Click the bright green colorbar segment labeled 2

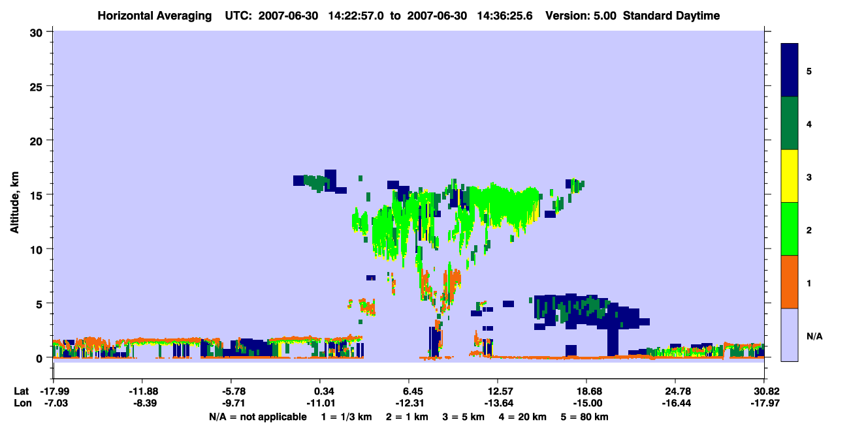[790, 229]
